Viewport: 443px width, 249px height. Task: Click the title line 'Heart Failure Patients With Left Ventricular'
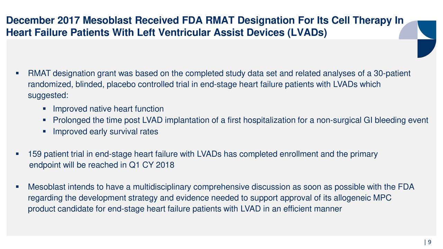tap(166, 33)
